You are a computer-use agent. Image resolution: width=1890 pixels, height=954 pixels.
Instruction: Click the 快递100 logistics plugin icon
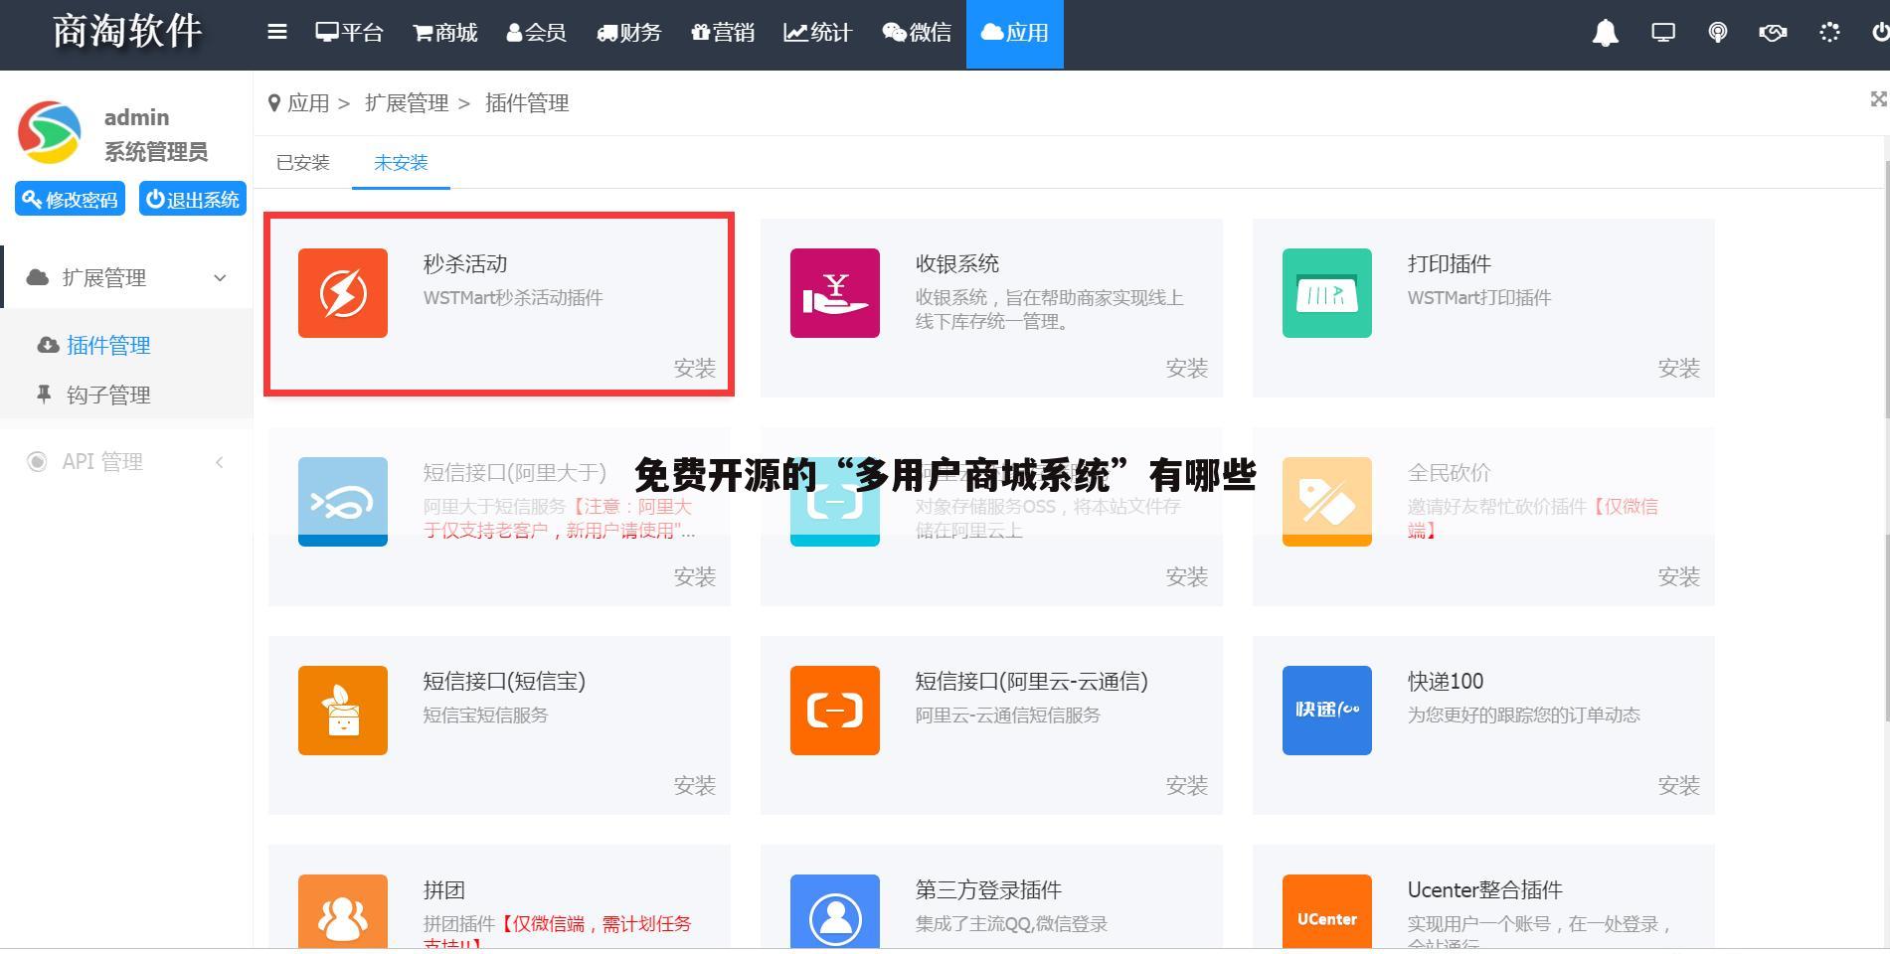1326,710
